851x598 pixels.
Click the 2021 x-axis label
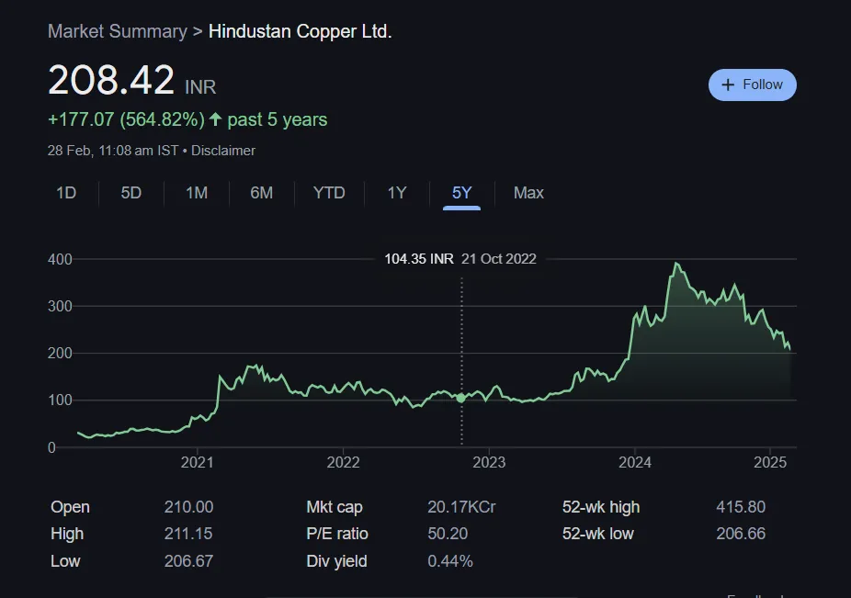[197, 462]
